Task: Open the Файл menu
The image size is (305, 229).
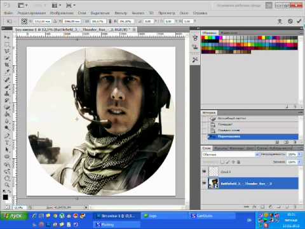Action: tap(8, 13)
